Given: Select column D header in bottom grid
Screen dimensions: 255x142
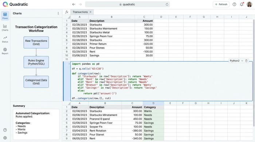Looking at the screenshot, I should [153, 103].
